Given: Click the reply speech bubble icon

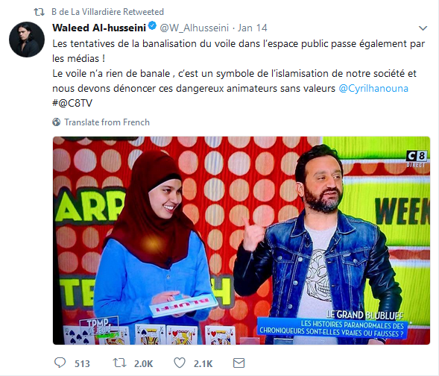Looking at the screenshot, I should 60,363.
